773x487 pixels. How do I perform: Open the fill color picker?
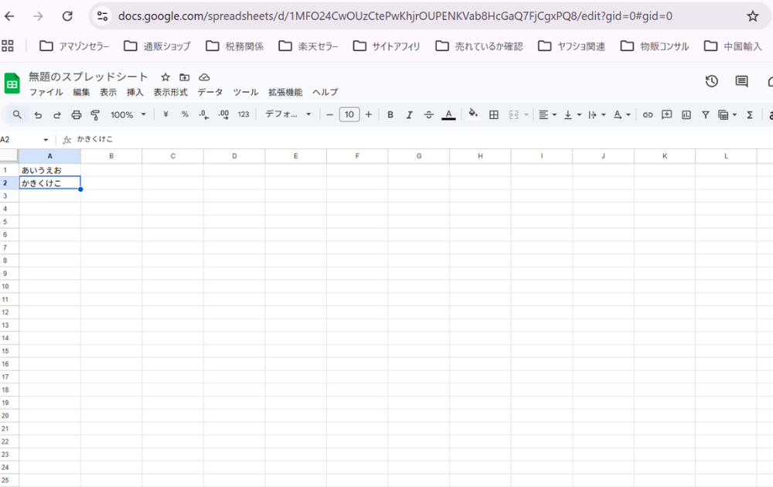tap(473, 114)
